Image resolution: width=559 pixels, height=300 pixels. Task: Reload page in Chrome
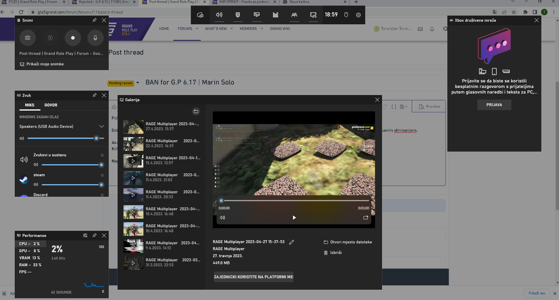(21, 12)
